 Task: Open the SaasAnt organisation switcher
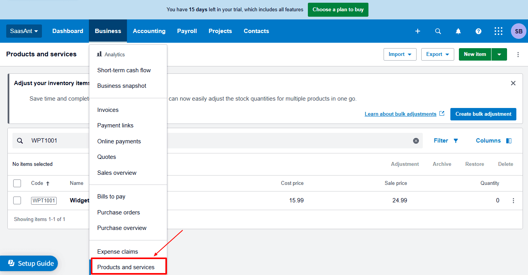24,31
